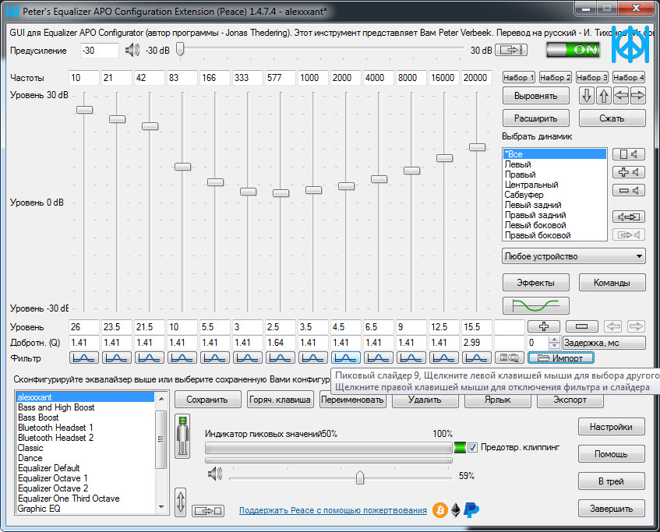Screen dimensions: 660x532
Task: Open the frequency response graph button
Action: click(x=535, y=305)
